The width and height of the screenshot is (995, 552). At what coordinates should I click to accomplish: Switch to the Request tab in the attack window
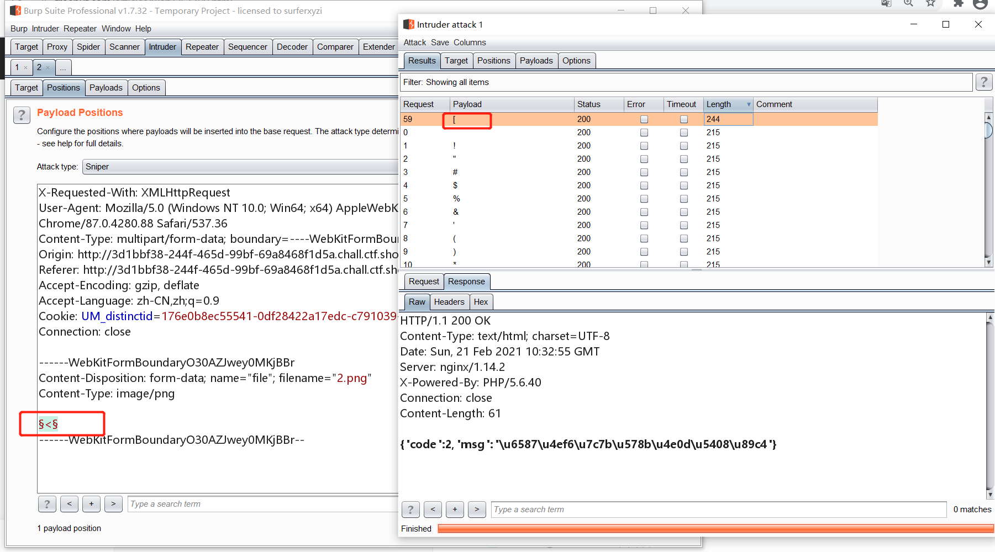tap(424, 282)
